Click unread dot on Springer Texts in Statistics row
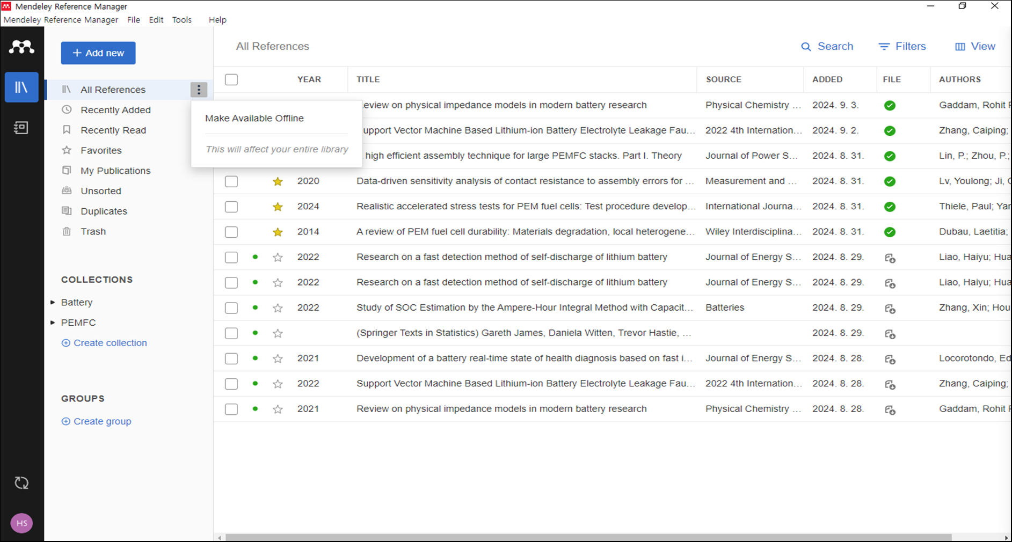The image size is (1012, 542). [255, 333]
